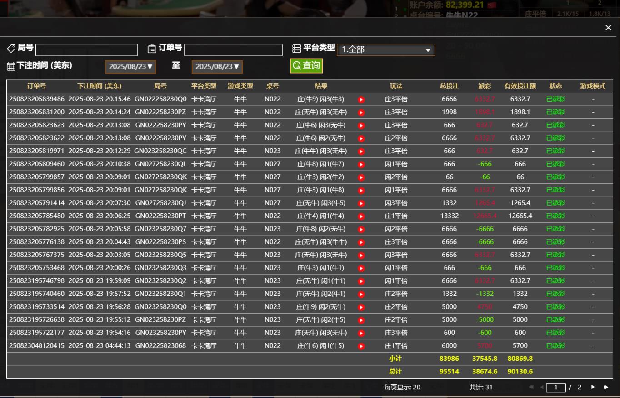This screenshot has height=398, width=620.
Task: Close the bet history dialog
Action: [608, 28]
